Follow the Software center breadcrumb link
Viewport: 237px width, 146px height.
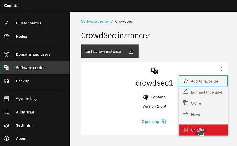coord(95,21)
